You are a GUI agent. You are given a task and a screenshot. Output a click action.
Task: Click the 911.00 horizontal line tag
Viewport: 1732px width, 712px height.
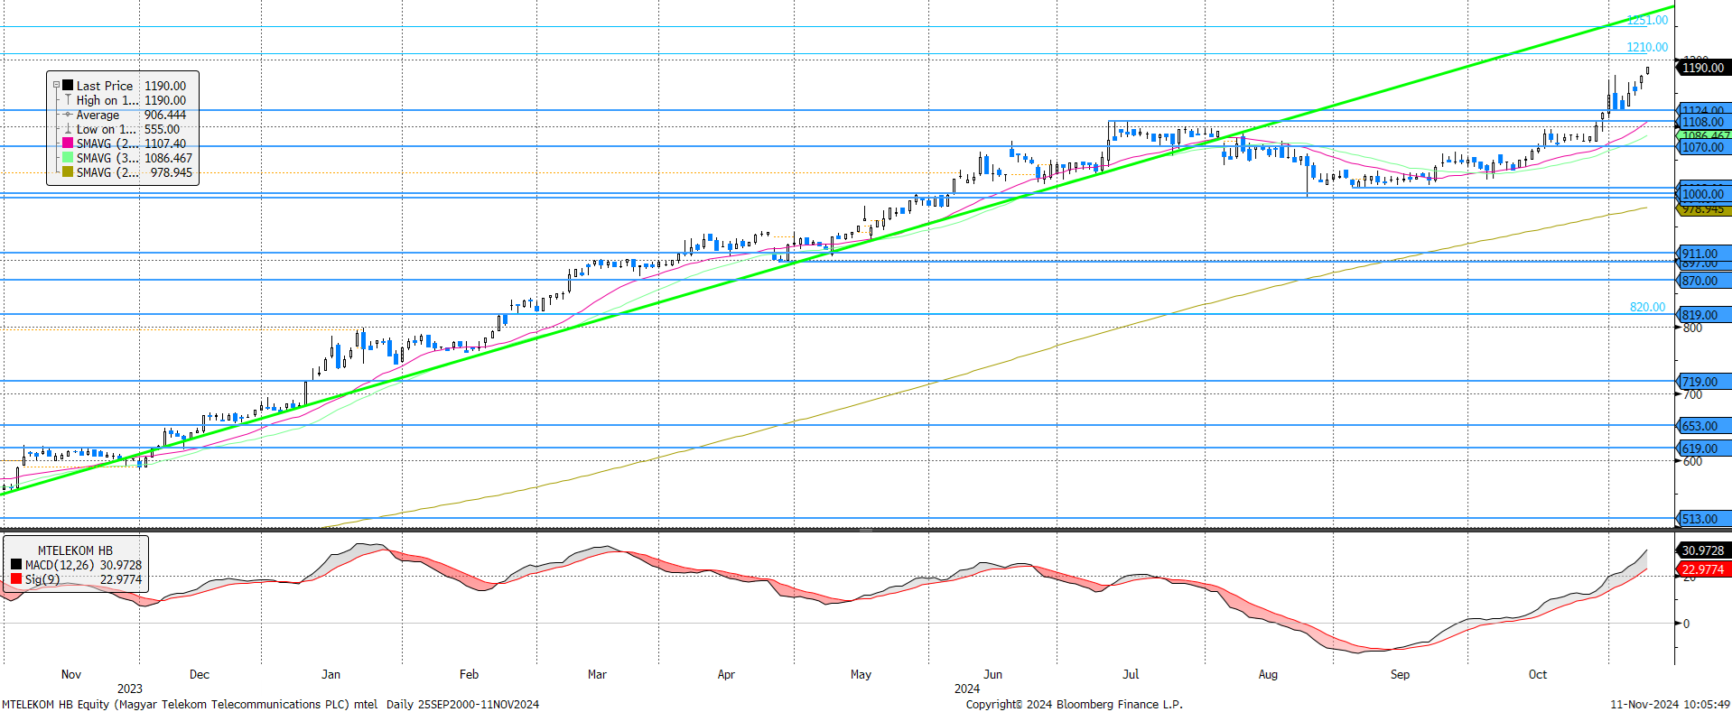pyautogui.click(x=1703, y=254)
